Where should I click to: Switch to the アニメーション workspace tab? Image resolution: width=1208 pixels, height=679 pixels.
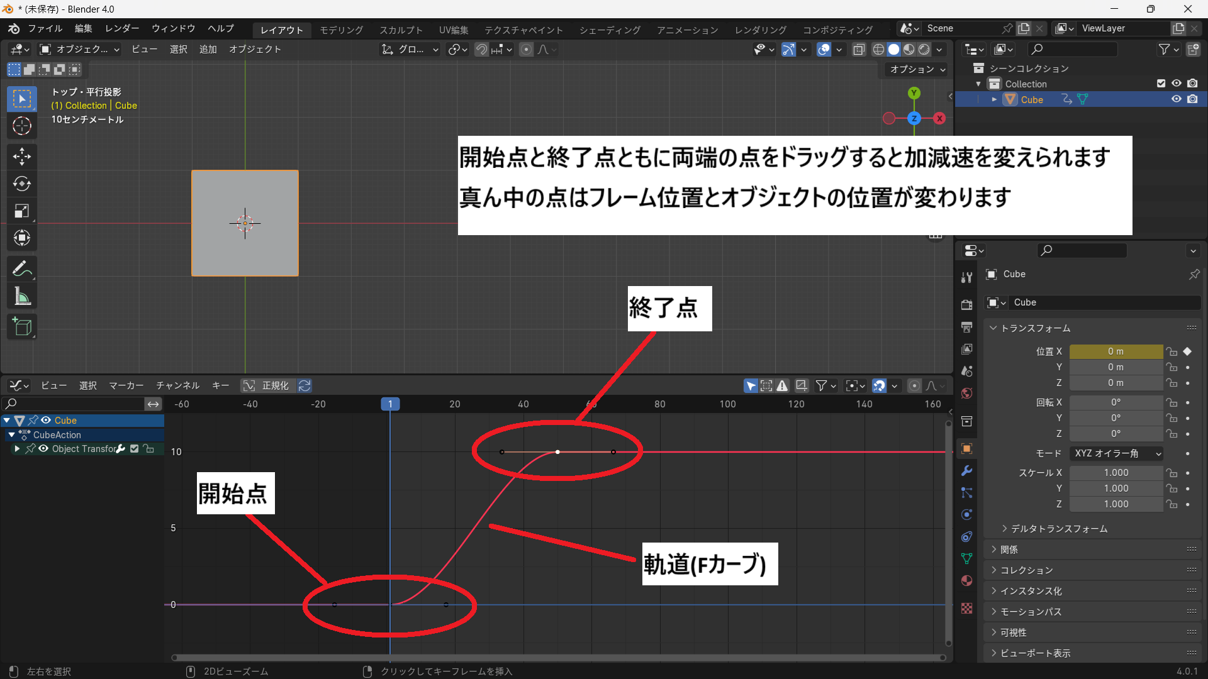pos(687,30)
